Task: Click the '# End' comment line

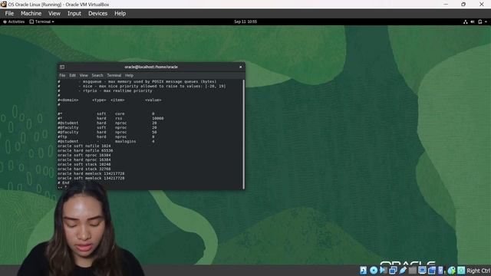Action: [x=64, y=182]
